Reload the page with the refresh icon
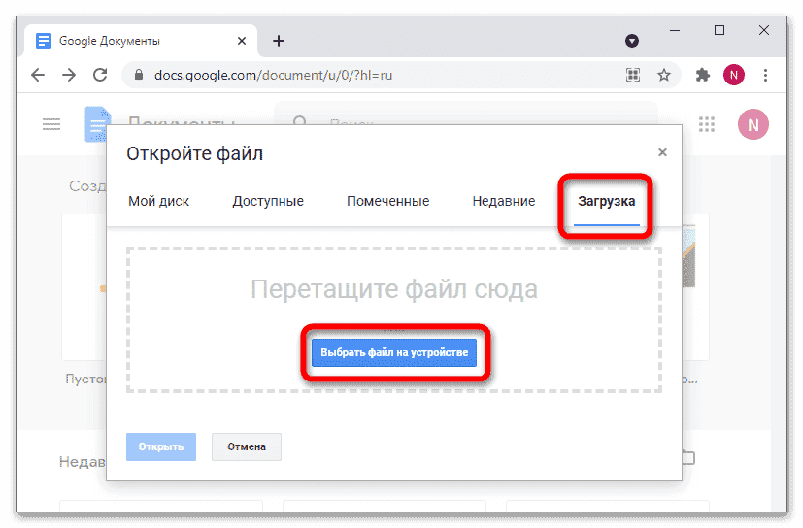The image size is (803, 528). (x=99, y=75)
